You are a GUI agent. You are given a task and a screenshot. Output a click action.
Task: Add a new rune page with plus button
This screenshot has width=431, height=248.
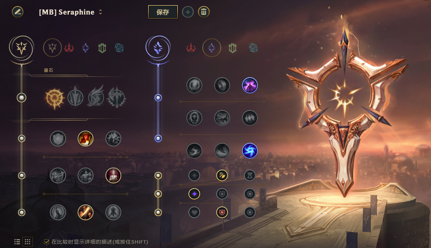click(188, 12)
